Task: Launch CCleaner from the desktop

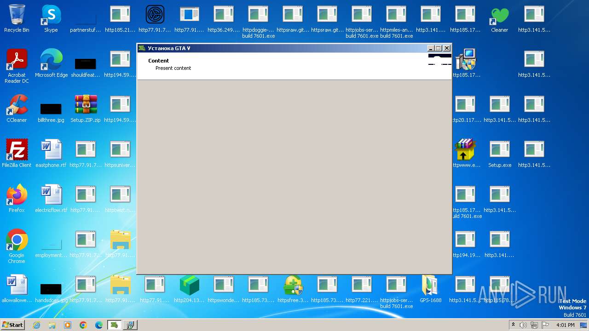Action: pyautogui.click(x=17, y=108)
